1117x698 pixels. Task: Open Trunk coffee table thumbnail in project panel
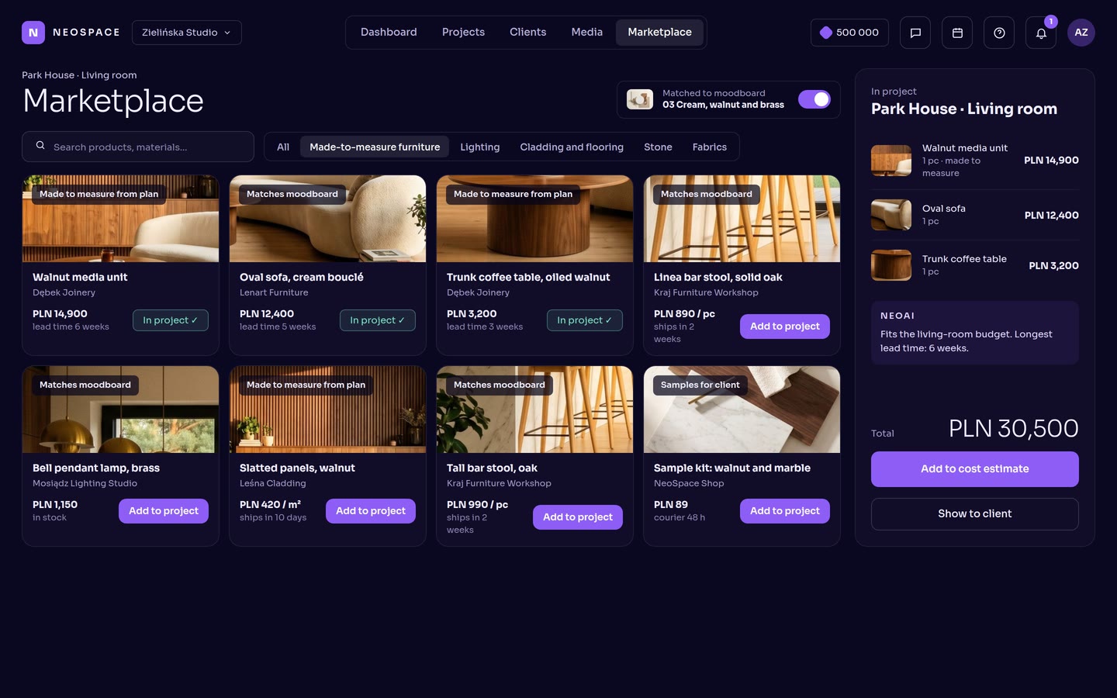coord(891,265)
